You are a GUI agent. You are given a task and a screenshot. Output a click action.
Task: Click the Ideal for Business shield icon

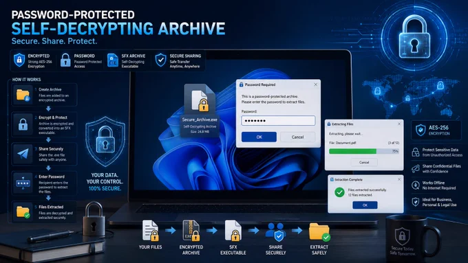416,202
